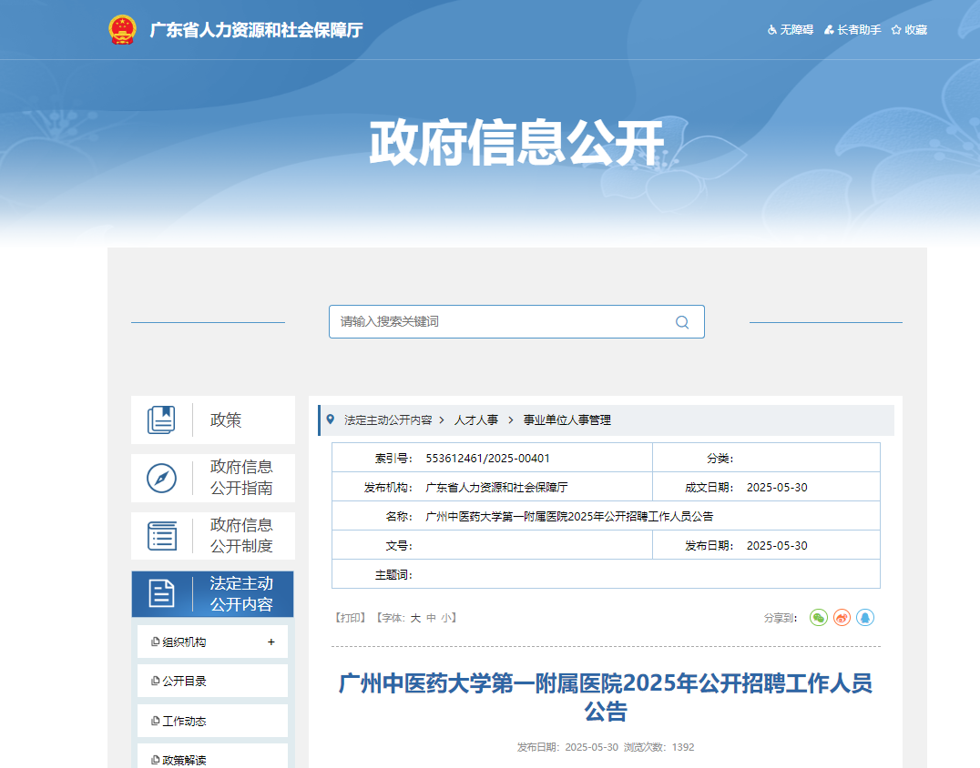Click the list icon beside 政府信息公开制度
Viewport: 980px width, 768px height.
(x=162, y=536)
